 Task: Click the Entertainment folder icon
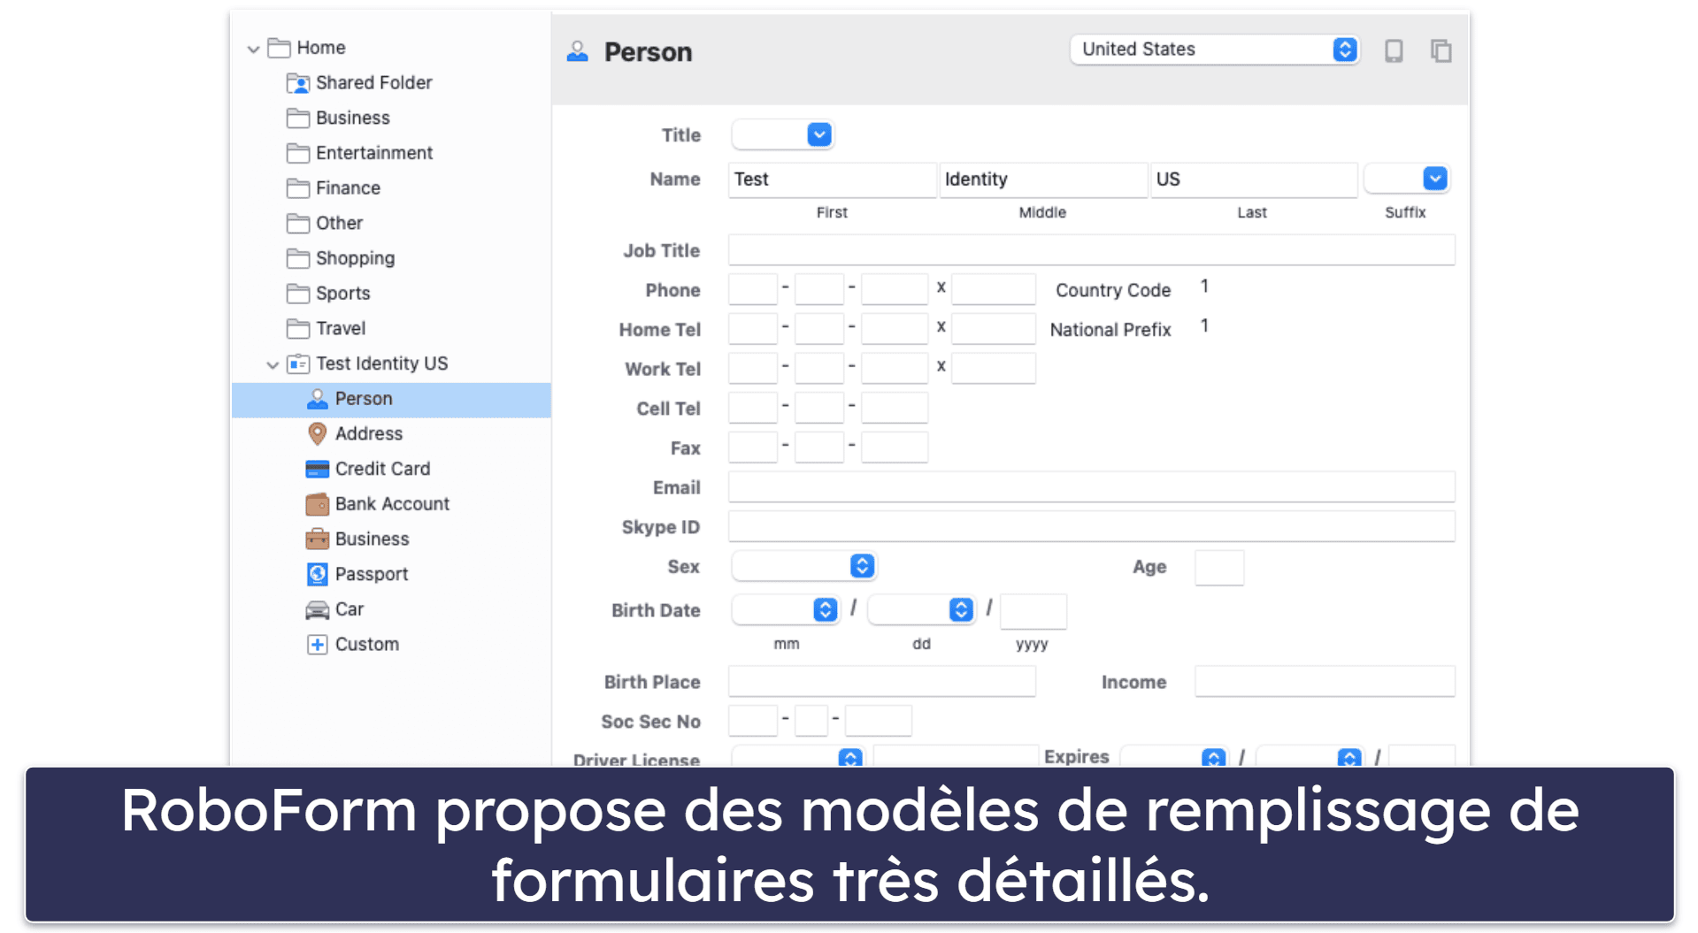pos(298,153)
